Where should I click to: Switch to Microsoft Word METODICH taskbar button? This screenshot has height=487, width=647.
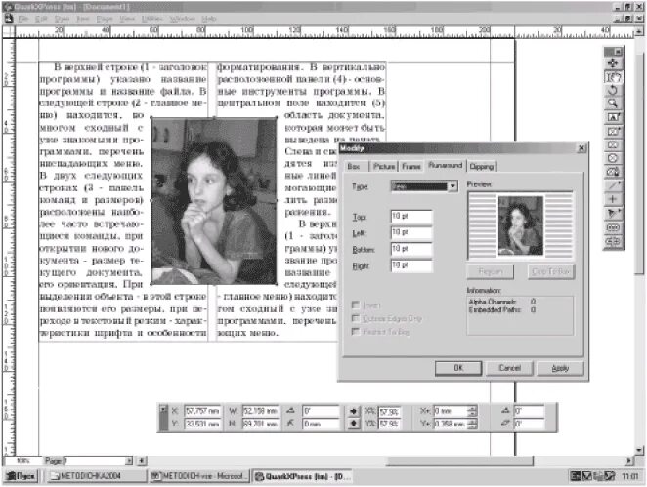tap(199, 476)
